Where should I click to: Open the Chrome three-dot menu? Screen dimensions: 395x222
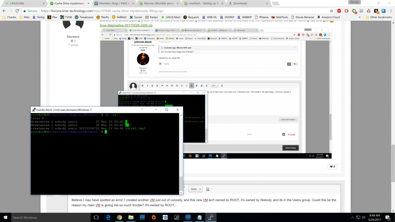391,11
